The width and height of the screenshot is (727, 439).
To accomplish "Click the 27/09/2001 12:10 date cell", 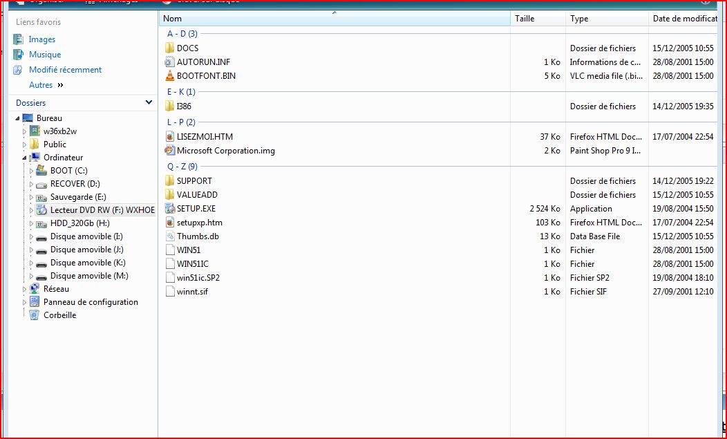I will click(683, 292).
